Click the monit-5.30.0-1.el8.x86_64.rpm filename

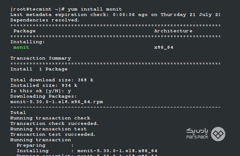click(57, 102)
